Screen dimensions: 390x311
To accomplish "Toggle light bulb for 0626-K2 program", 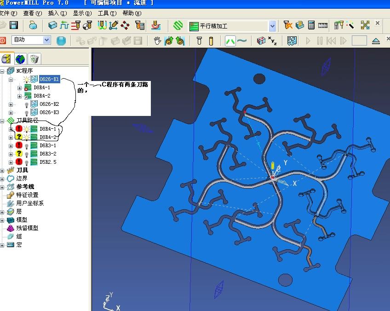I will 27,105.
